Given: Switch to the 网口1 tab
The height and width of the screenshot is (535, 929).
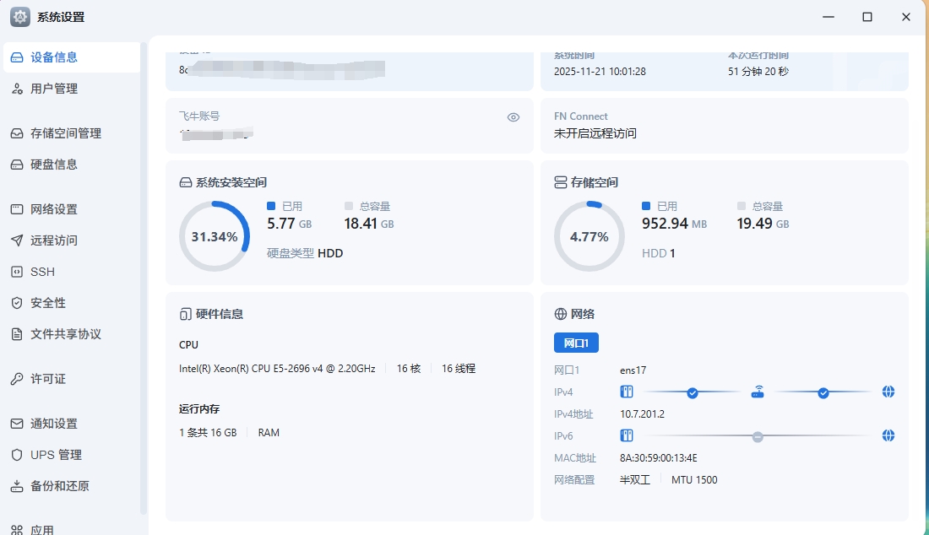Looking at the screenshot, I should [576, 343].
